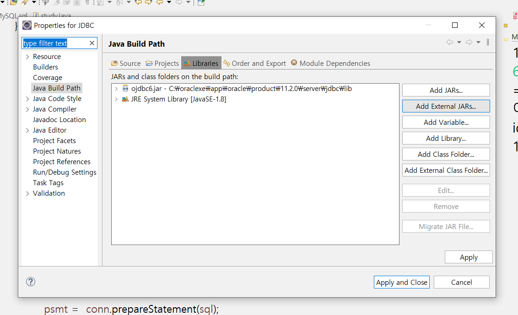
Task: Click the Remove button
Action: pos(446,206)
